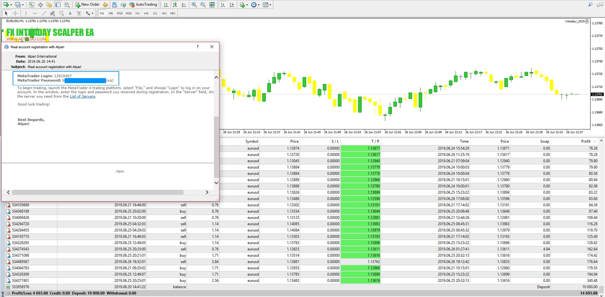The height and width of the screenshot is (297, 605).
Task: Zoom in on the chart
Action: click(x=194, y=5)
